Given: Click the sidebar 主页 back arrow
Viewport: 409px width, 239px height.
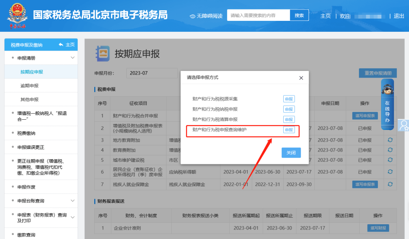Looking at the screenshot, I should (61, 45).
